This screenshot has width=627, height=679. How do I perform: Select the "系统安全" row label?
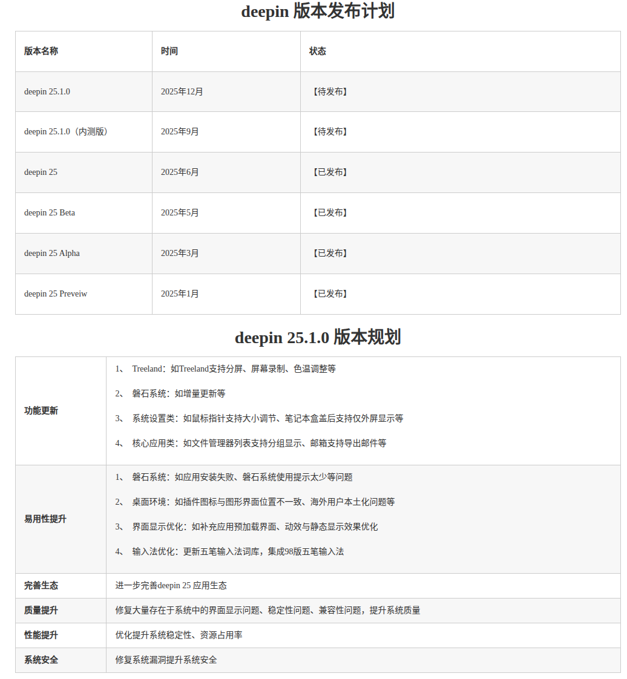pyautogui.click(x=41, y=660)
